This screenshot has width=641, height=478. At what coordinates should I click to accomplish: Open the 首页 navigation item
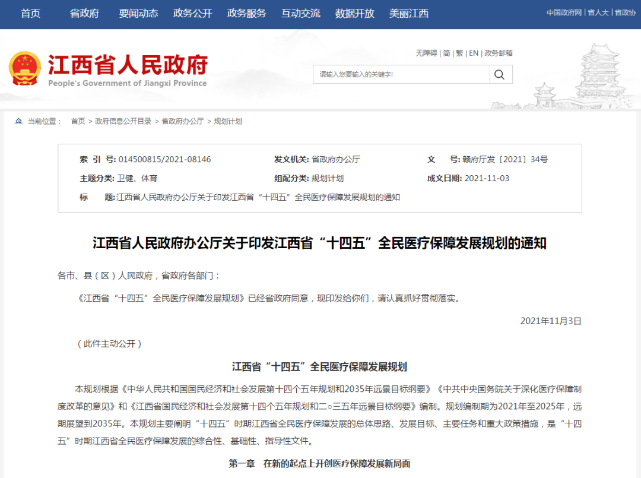[x=31, y=14]
